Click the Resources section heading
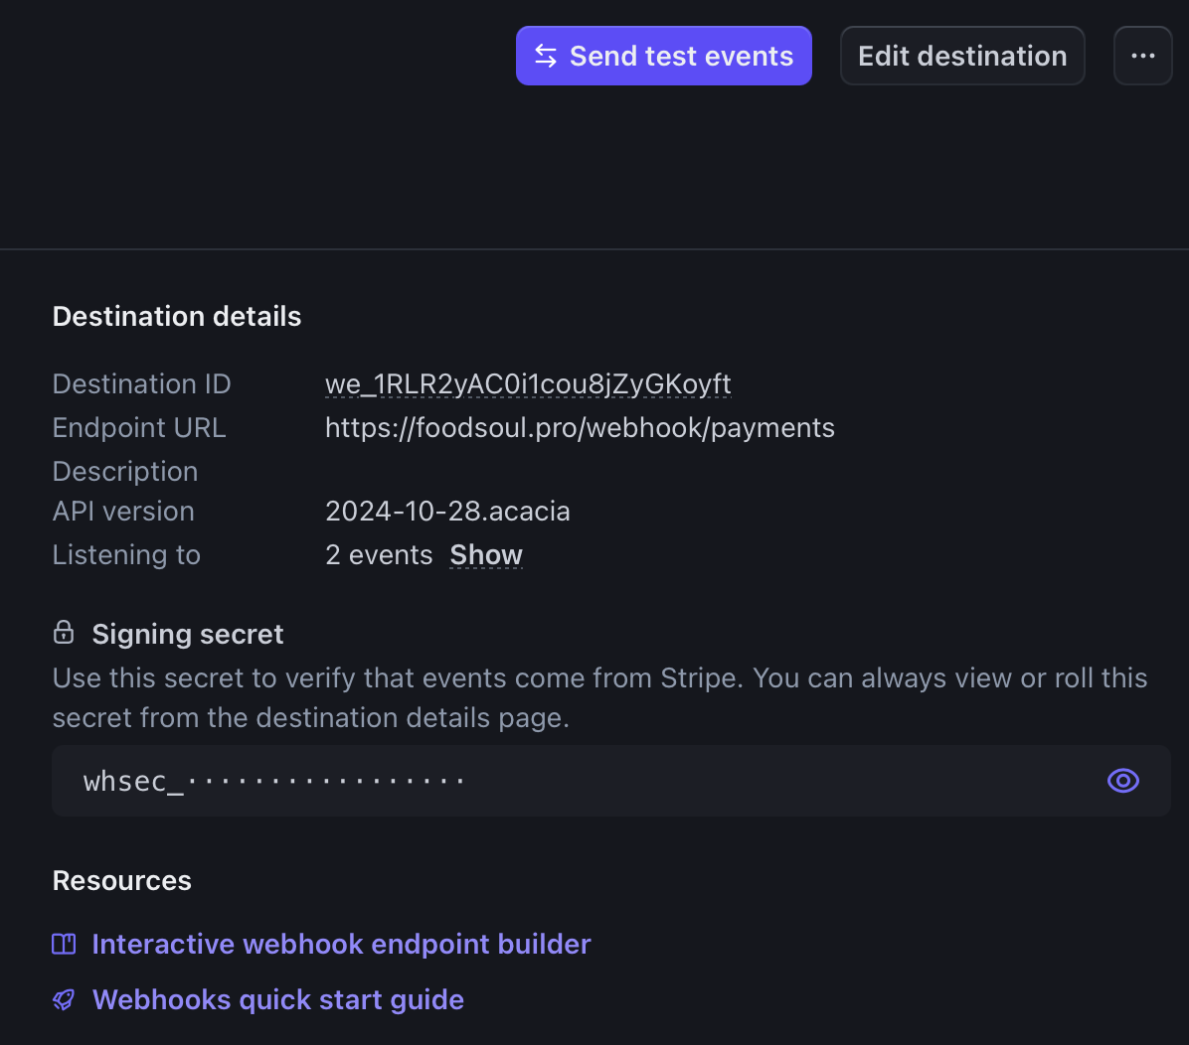 point(122,881)
